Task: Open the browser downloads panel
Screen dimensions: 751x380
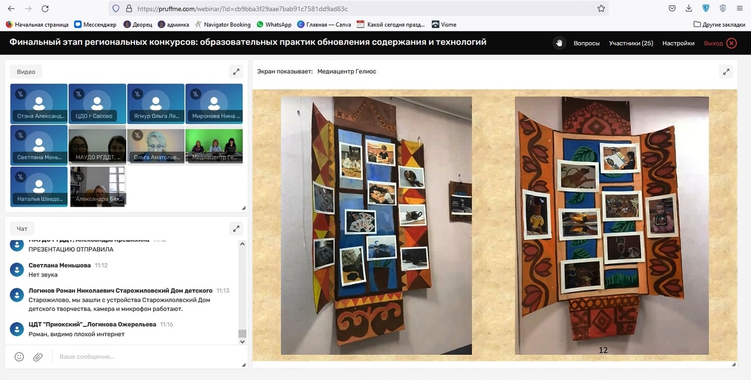Action: click(689, 9)
